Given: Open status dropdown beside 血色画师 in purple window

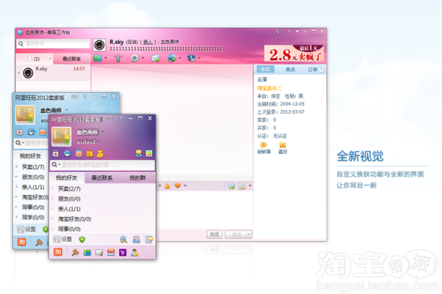Looking at the screenshot, I should coord(103,132).
